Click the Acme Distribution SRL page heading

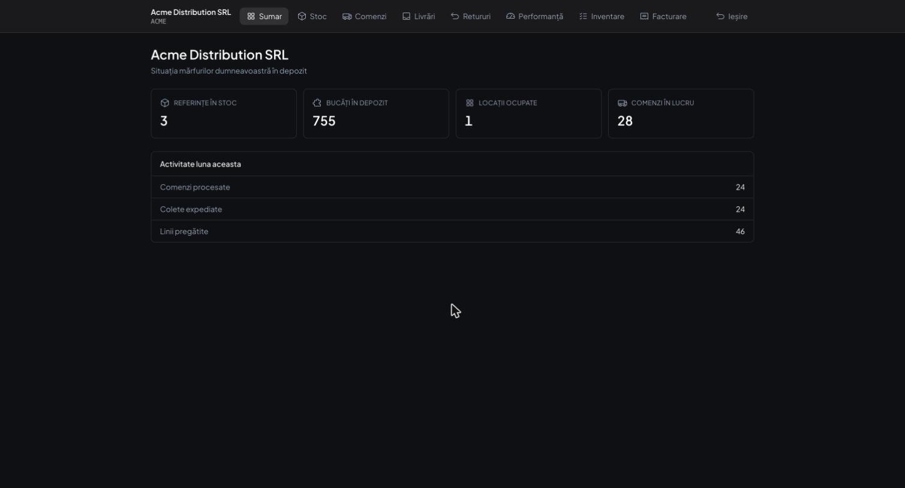(220, 55)
